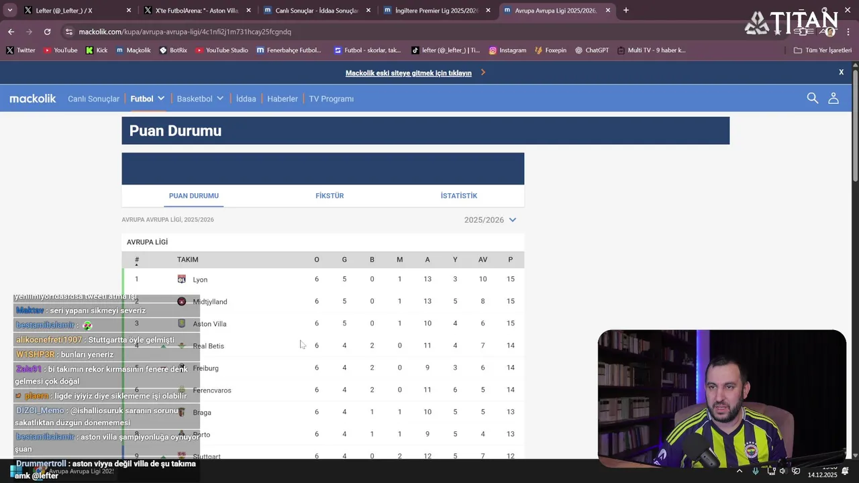Expand the Basketbol menu chevron
The height and width of the screenshot is (483, 859).
coord(219,99)
